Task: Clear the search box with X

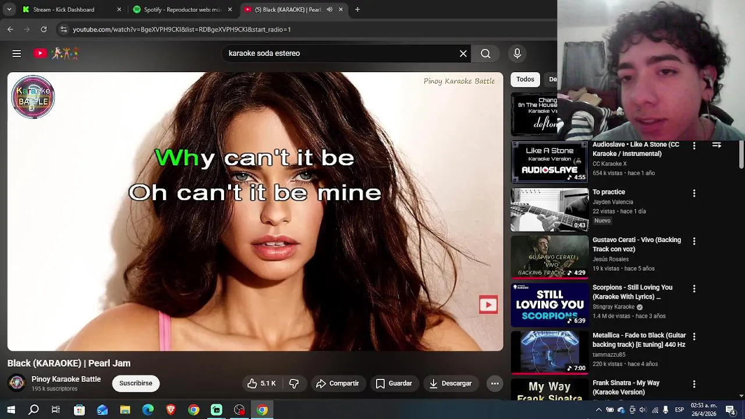Action: pyautogui.click(x=463, y=54)
